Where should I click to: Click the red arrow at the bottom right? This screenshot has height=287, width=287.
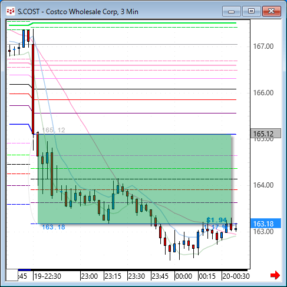click(275, 275)
